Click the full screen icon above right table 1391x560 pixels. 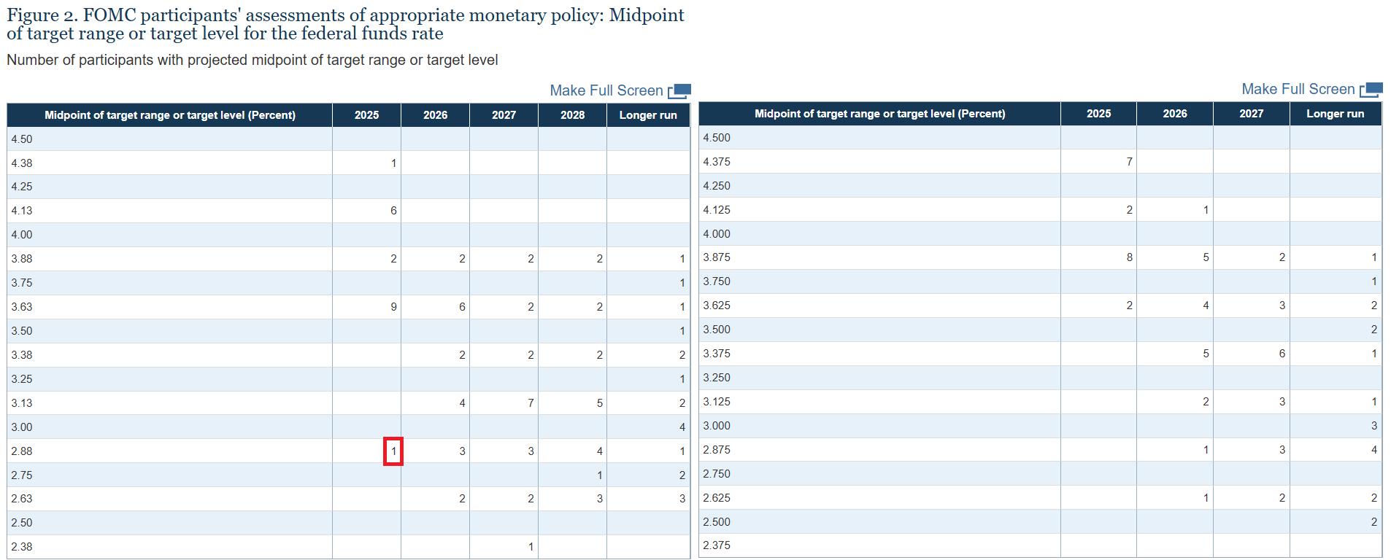point(1371,90)
